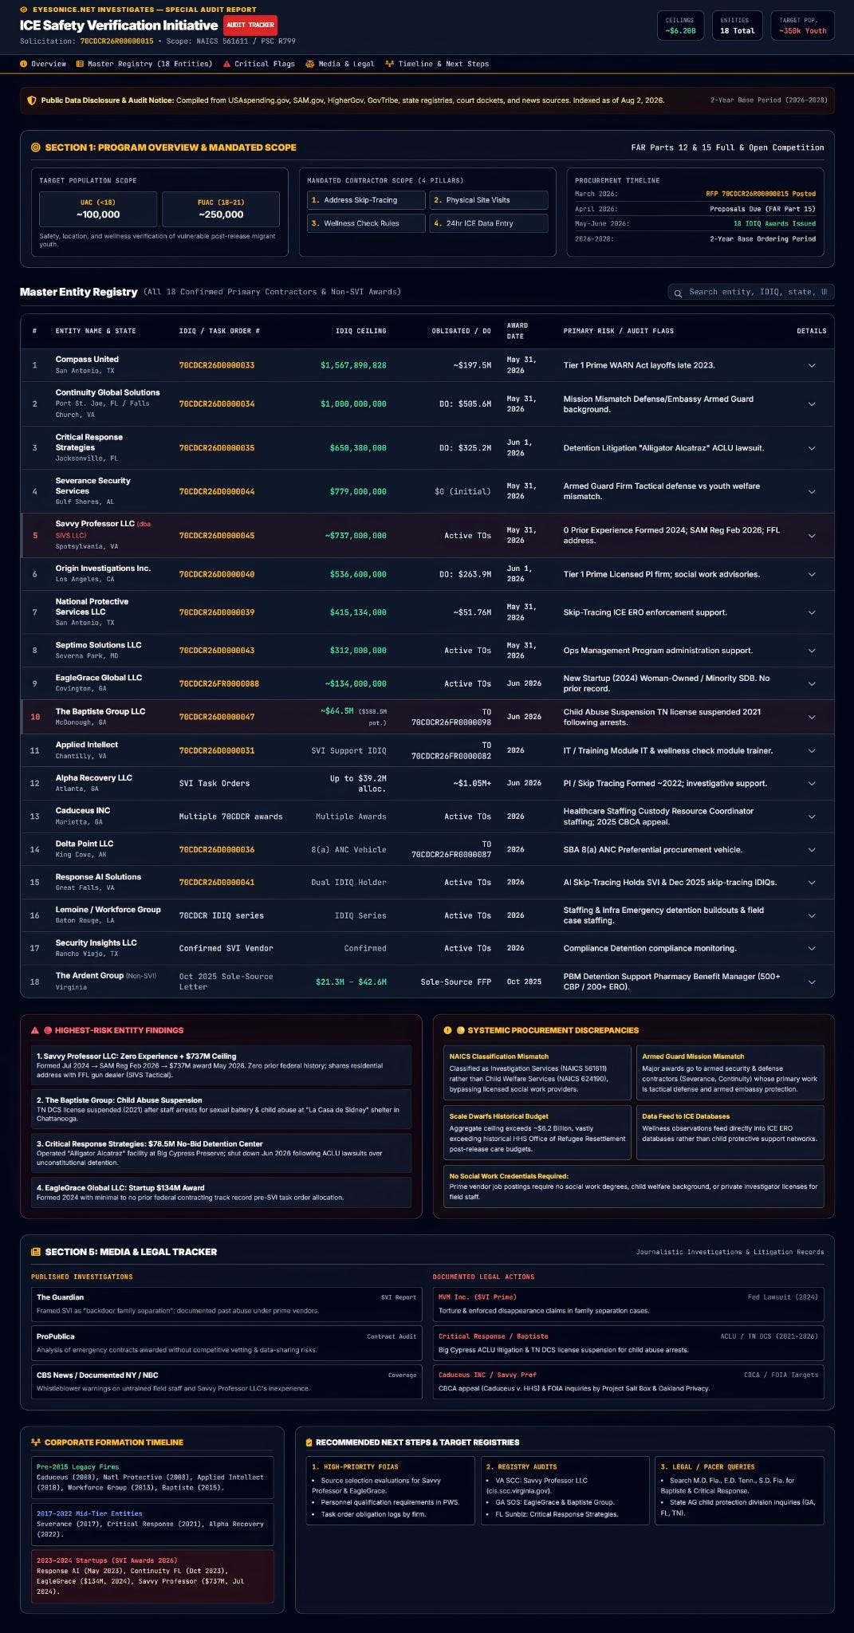Image resolution: width=854 pixels, height=1633 pixels.
Task: Click the Address Skip-Tracing pillar
Action: point(366,200)
